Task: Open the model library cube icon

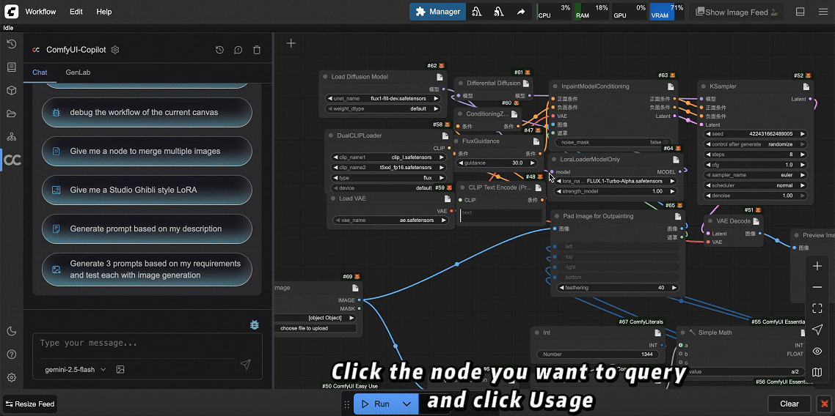Action: click(11, 90)
